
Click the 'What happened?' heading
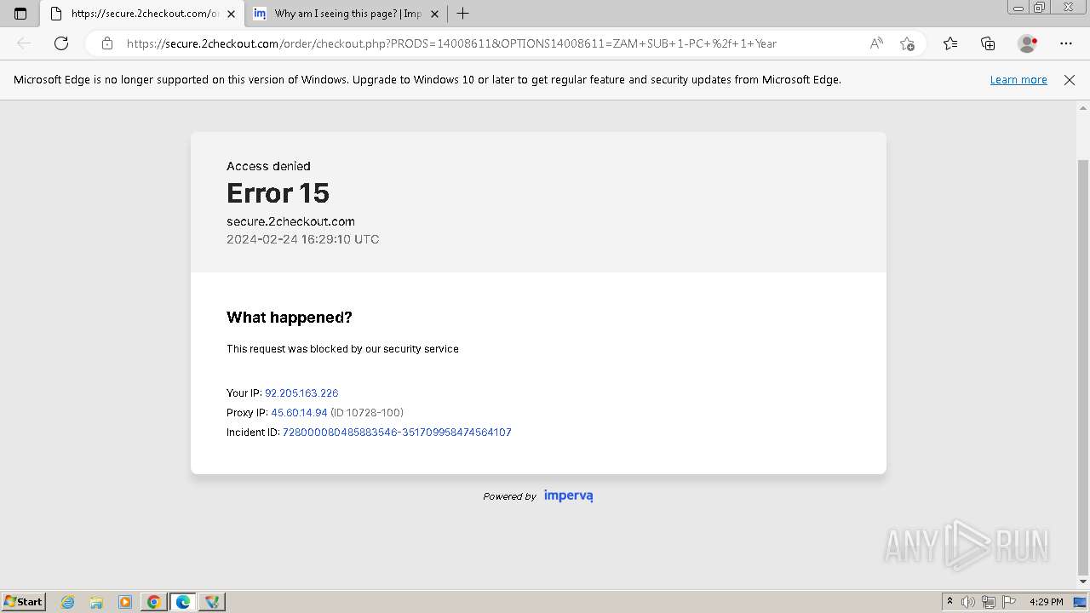(x=290, y=318)
